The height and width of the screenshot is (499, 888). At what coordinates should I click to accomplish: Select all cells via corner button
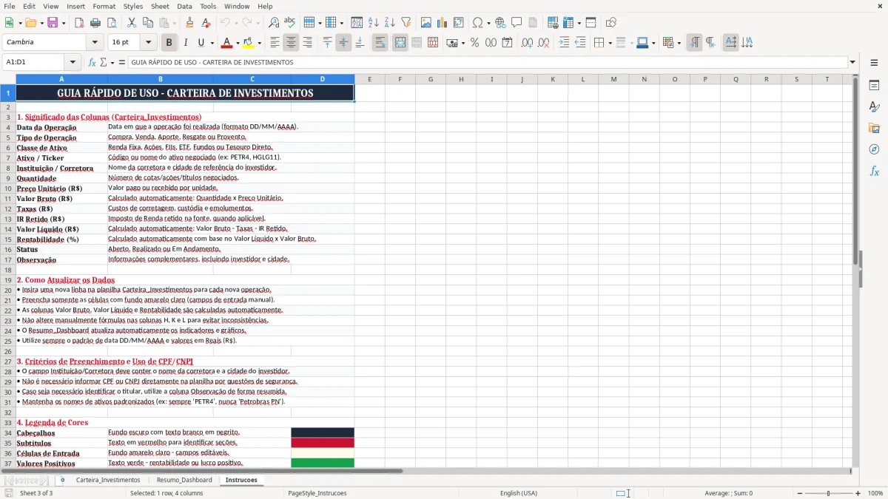point(7,79)
